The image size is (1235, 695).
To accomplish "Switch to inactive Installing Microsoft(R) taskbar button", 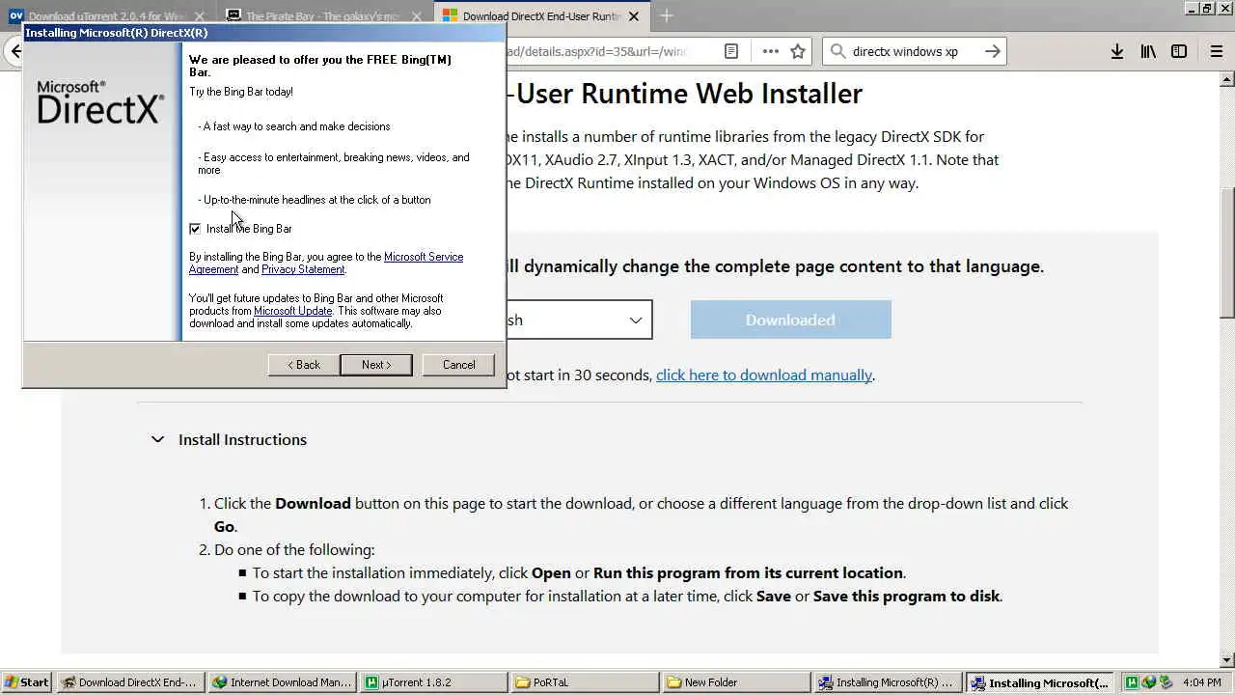I will (x=889, y=682).
